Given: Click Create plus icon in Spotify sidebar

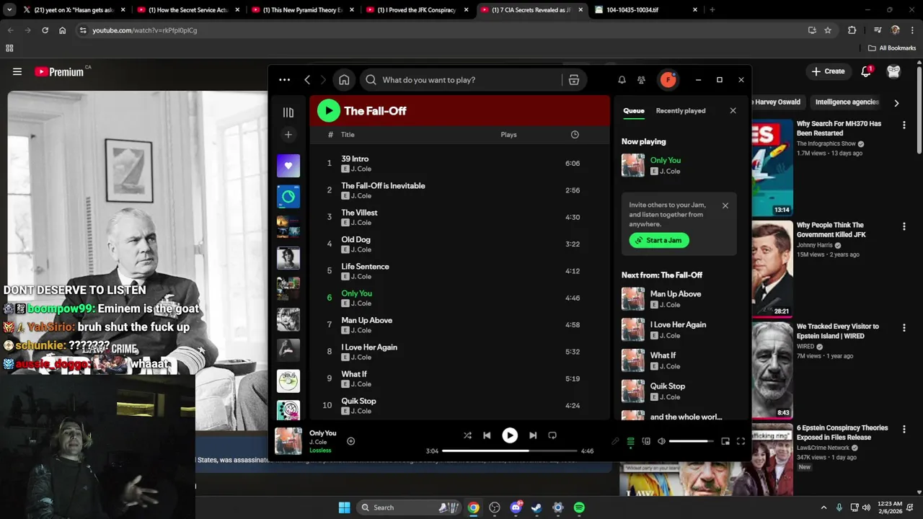Looking at the screenshot, I should pos(288,135).
